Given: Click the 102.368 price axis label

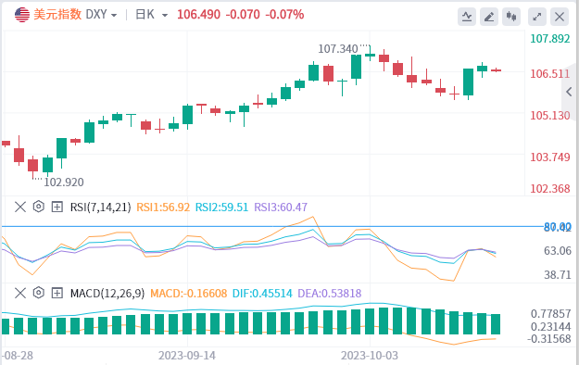Looking at the screenshot, I should 550,189.
